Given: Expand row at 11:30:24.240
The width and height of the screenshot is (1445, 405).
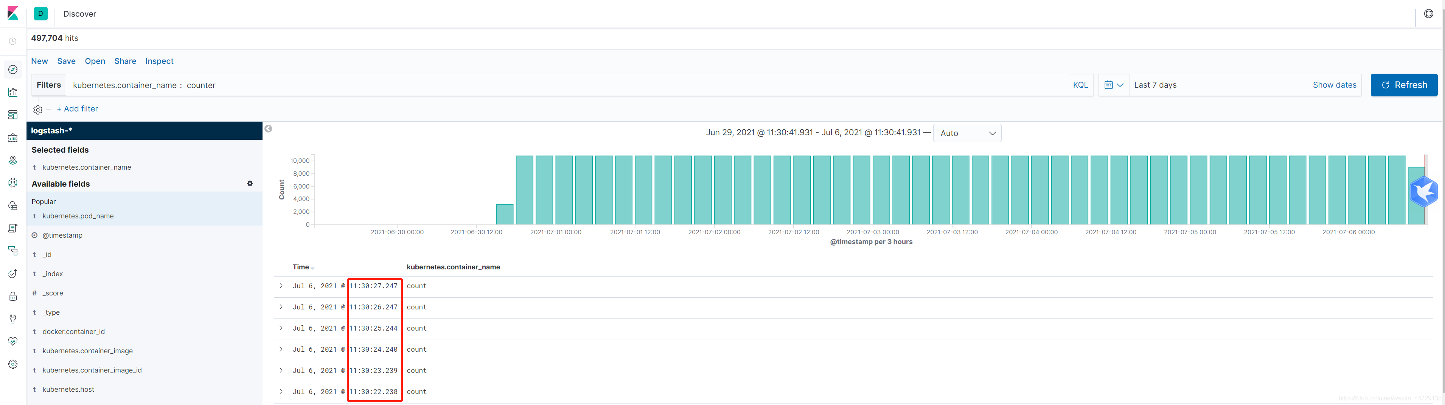Looking at the screenshot, I should point(281,349).
